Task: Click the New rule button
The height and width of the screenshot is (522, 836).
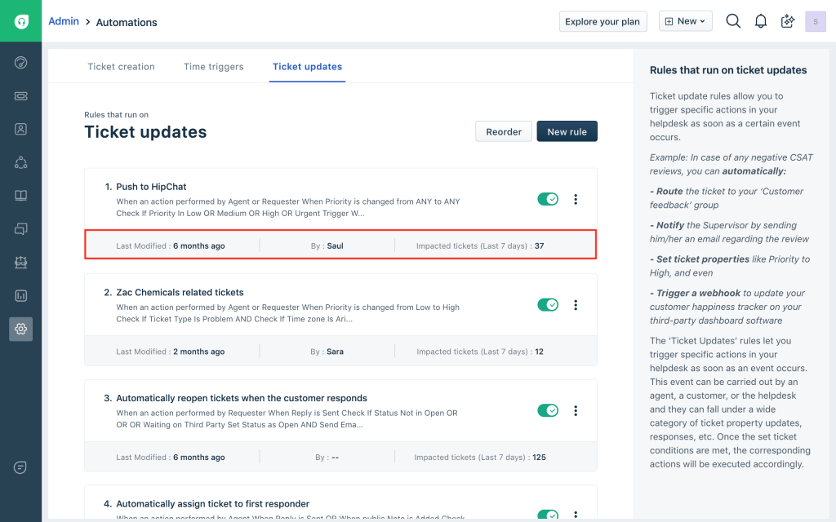Action: click(x=567, y=131)
